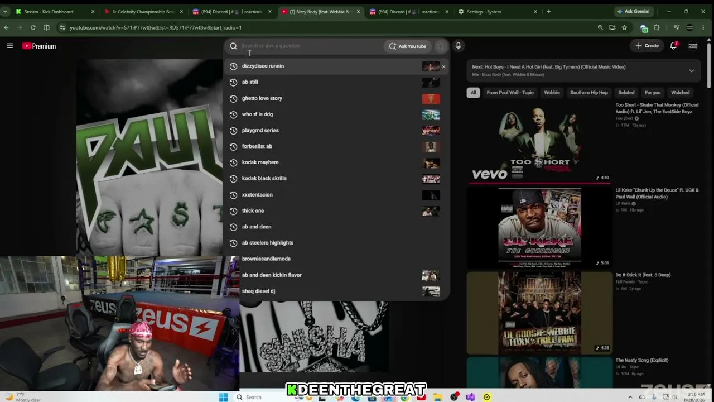The height and width of the screenshot is (402, 714).
Task: Click the Windows taskbar Search box
Action: tap(265, 397)
